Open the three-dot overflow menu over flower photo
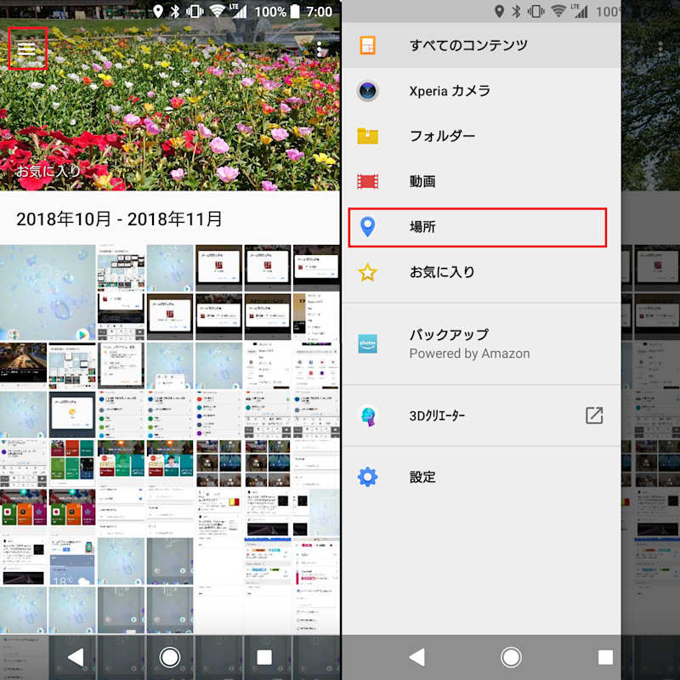Image resolution: width=680 pixels, height=680 pixels. click(320, 49)
